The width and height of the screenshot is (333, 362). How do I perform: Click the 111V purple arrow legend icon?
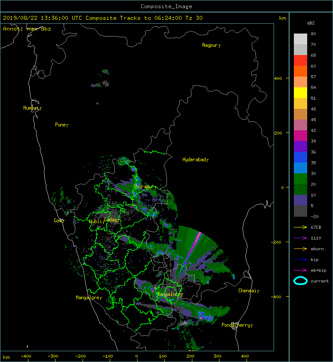[300, 238]
